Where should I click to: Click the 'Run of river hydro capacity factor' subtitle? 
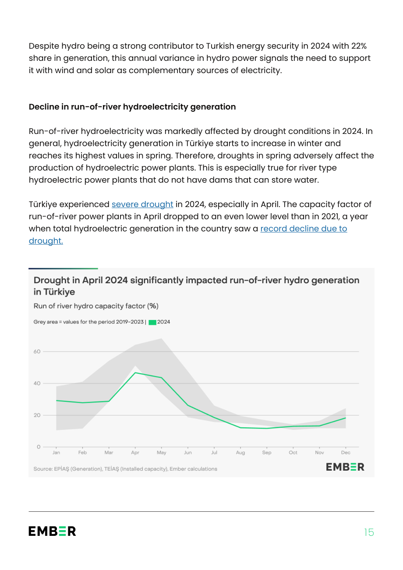click(x=96, y=306)
